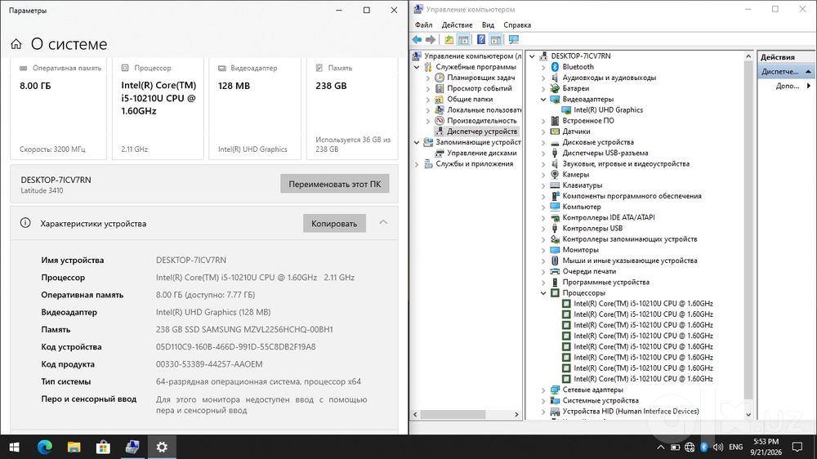Expand Службы и приложения node arrow
The image size is (817, 459).
(x=417, y=164)
